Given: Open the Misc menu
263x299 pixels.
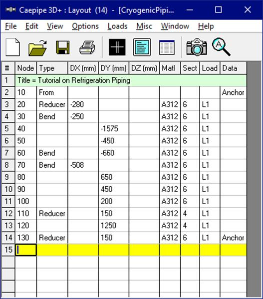Looking at the screenshot, I should [x=144, y=26].
